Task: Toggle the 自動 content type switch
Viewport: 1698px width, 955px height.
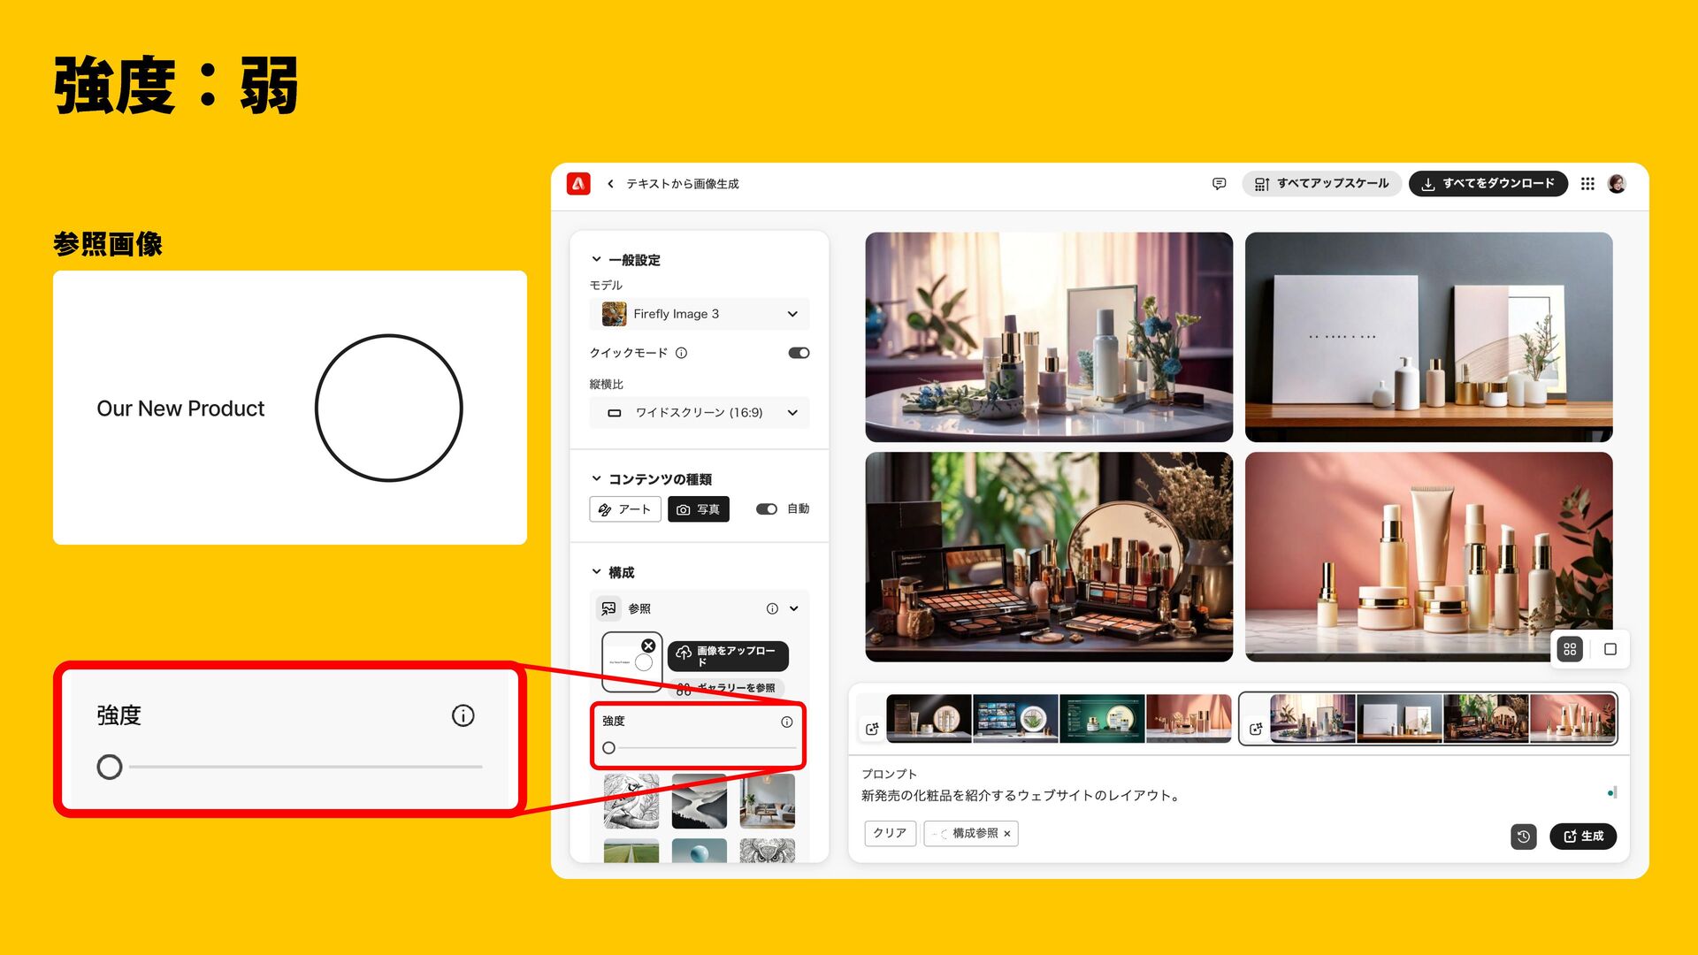Action: click(767, 509)
